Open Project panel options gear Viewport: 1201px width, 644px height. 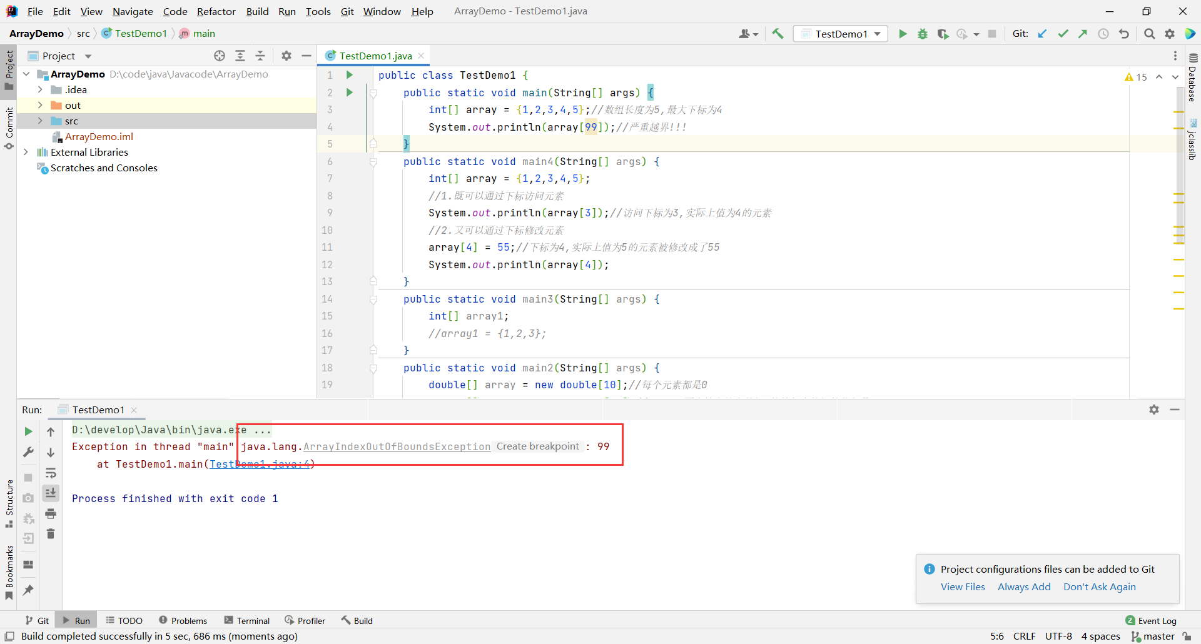tap(286, 56)
